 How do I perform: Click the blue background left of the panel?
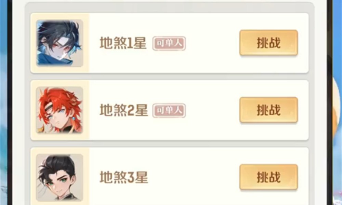coord(3,102)
